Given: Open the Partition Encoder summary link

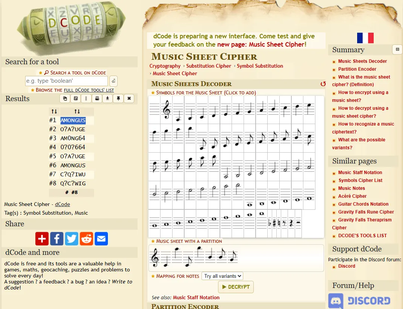Looking at the screenshot, I should 357,69.
